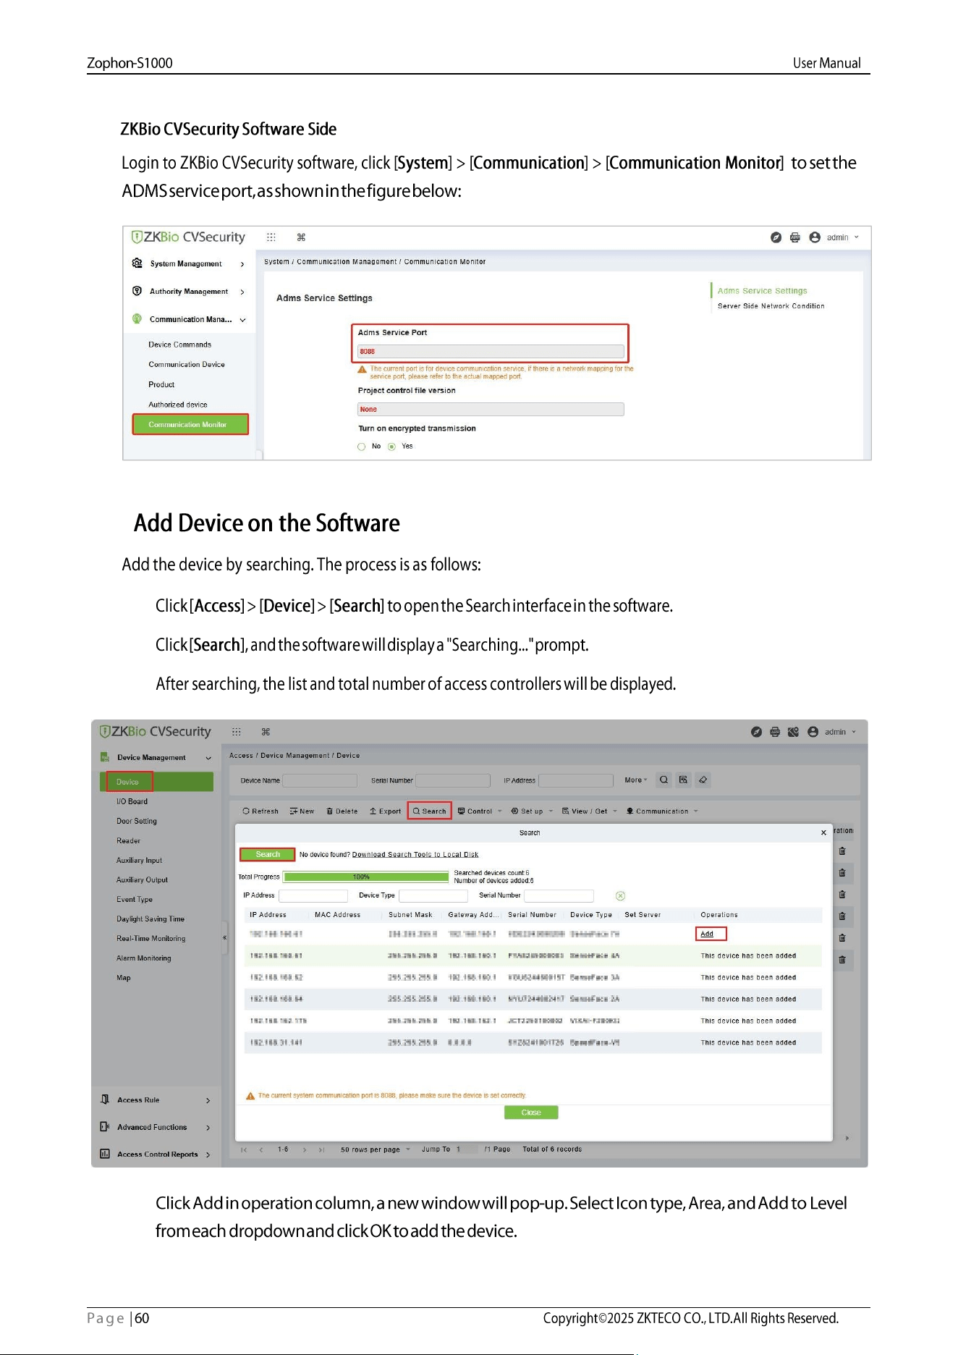The height and width of the screenshot is (1355, 958).
Task: Open 50 rows per page dropdown
Action: [376, 1149]
